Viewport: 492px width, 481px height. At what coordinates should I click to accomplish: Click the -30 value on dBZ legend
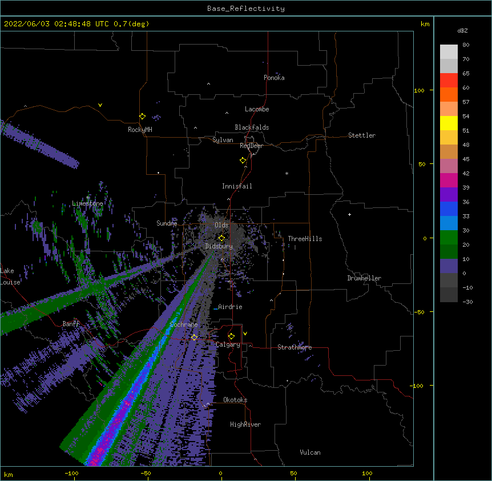click(467, 302)
